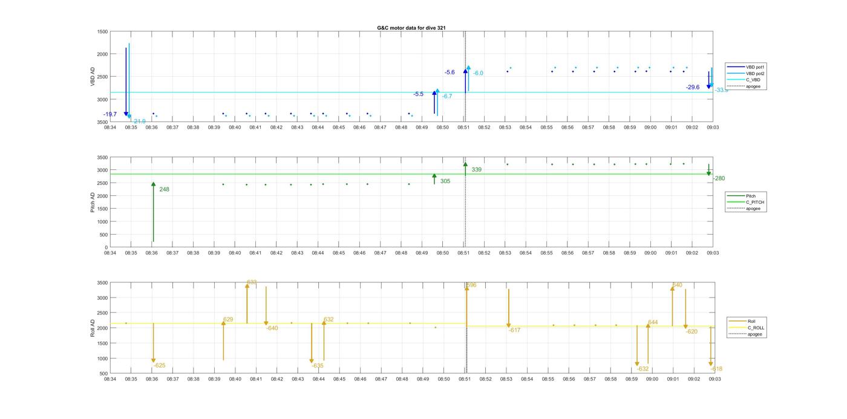Click the '08:36' tick on the Pitch x-axis
847x419 pixels.
point(152,253)
